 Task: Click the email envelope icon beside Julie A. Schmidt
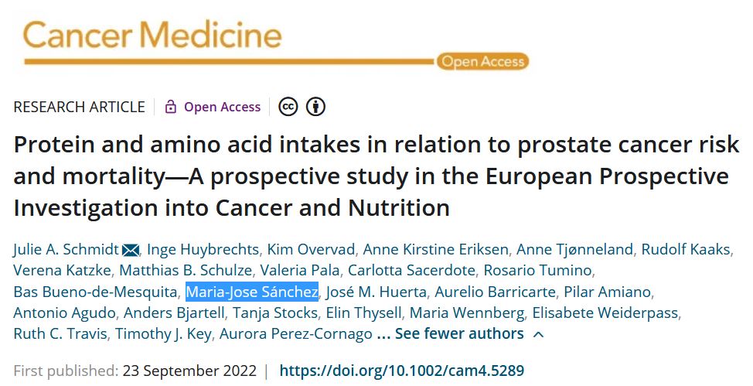point(131,250)
